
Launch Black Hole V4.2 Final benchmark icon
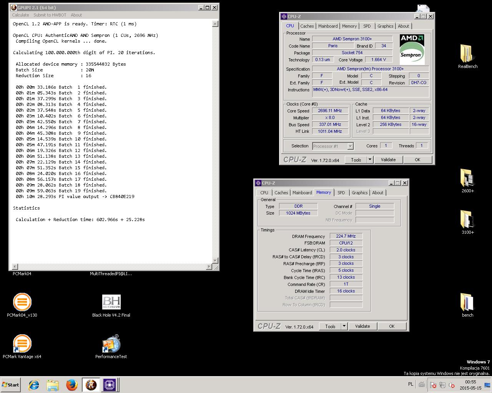111,305
